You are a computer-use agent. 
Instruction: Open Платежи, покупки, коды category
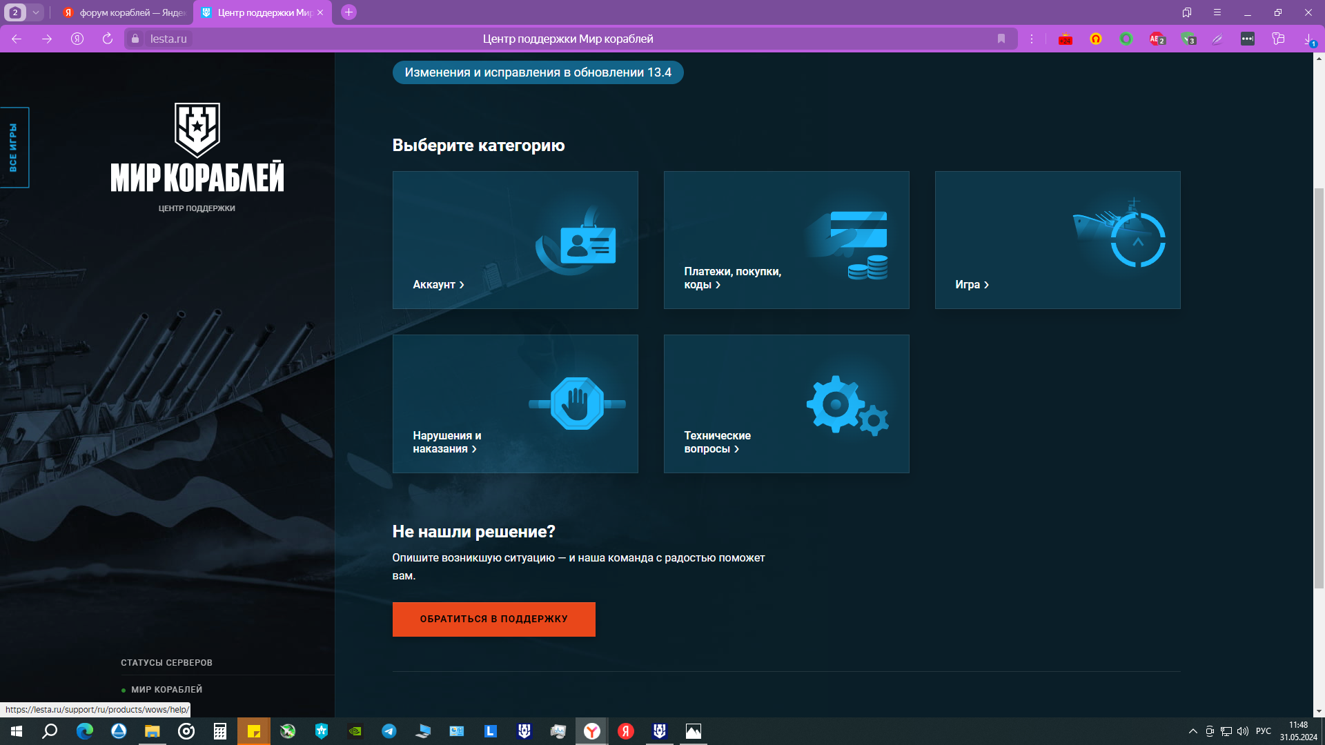point(786,239)
